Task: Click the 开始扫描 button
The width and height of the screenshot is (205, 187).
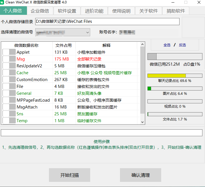Action: 70,175
